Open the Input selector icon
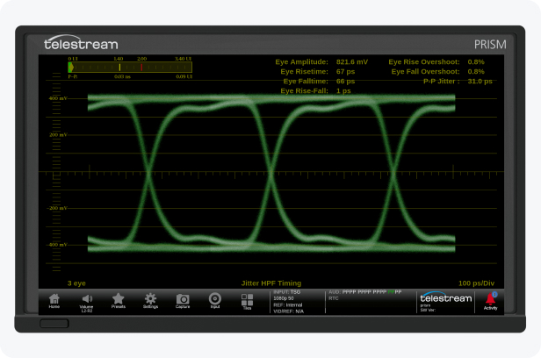 pyautogui.click(x=215, y=300)
